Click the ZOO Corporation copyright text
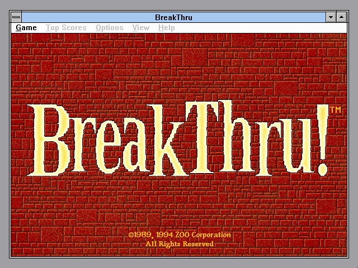The image size is (358, 268). tap(179, 235)
